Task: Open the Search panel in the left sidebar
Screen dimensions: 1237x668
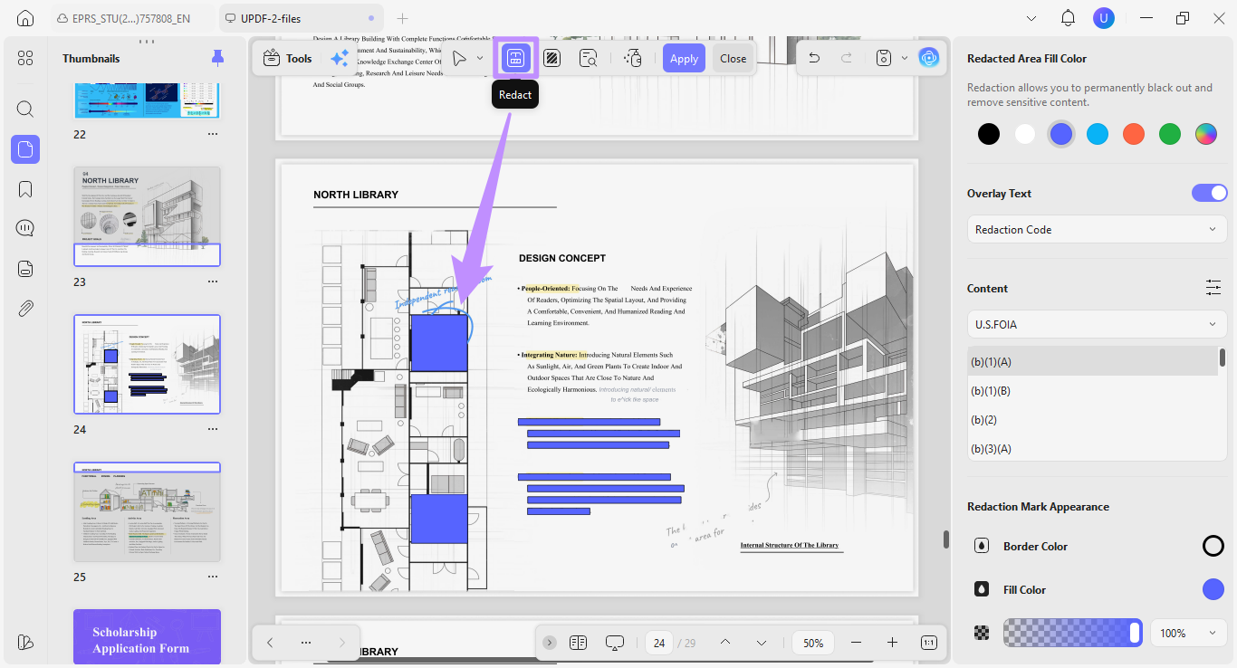Action: (x=25, y=110)
